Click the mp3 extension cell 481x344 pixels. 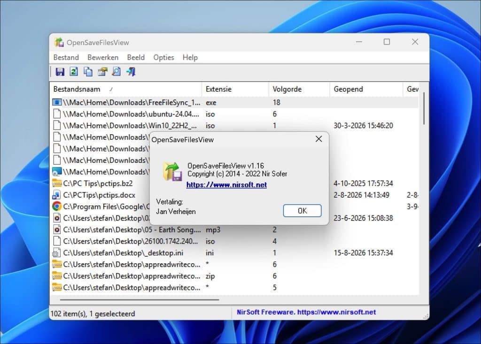click(213, 229)
